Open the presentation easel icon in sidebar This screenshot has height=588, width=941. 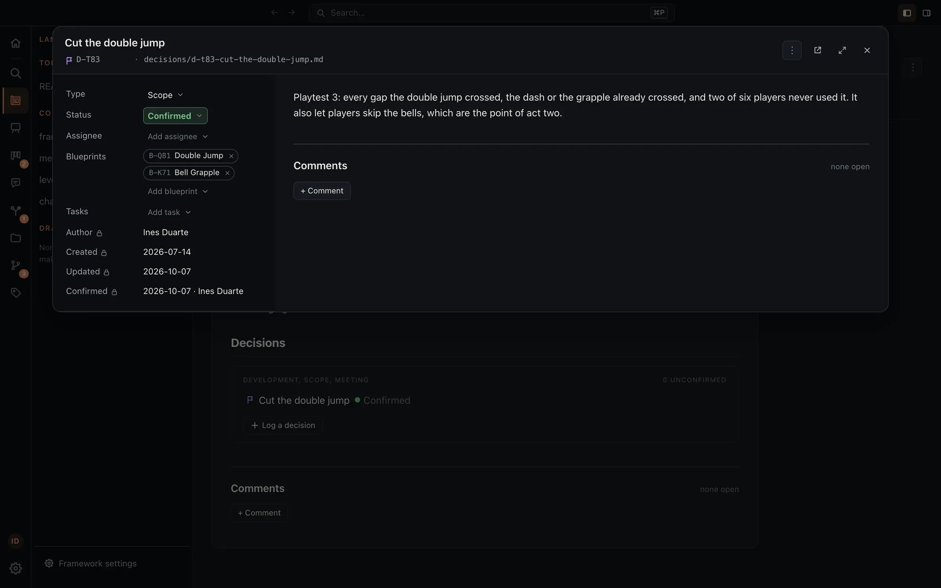(15, 128)
